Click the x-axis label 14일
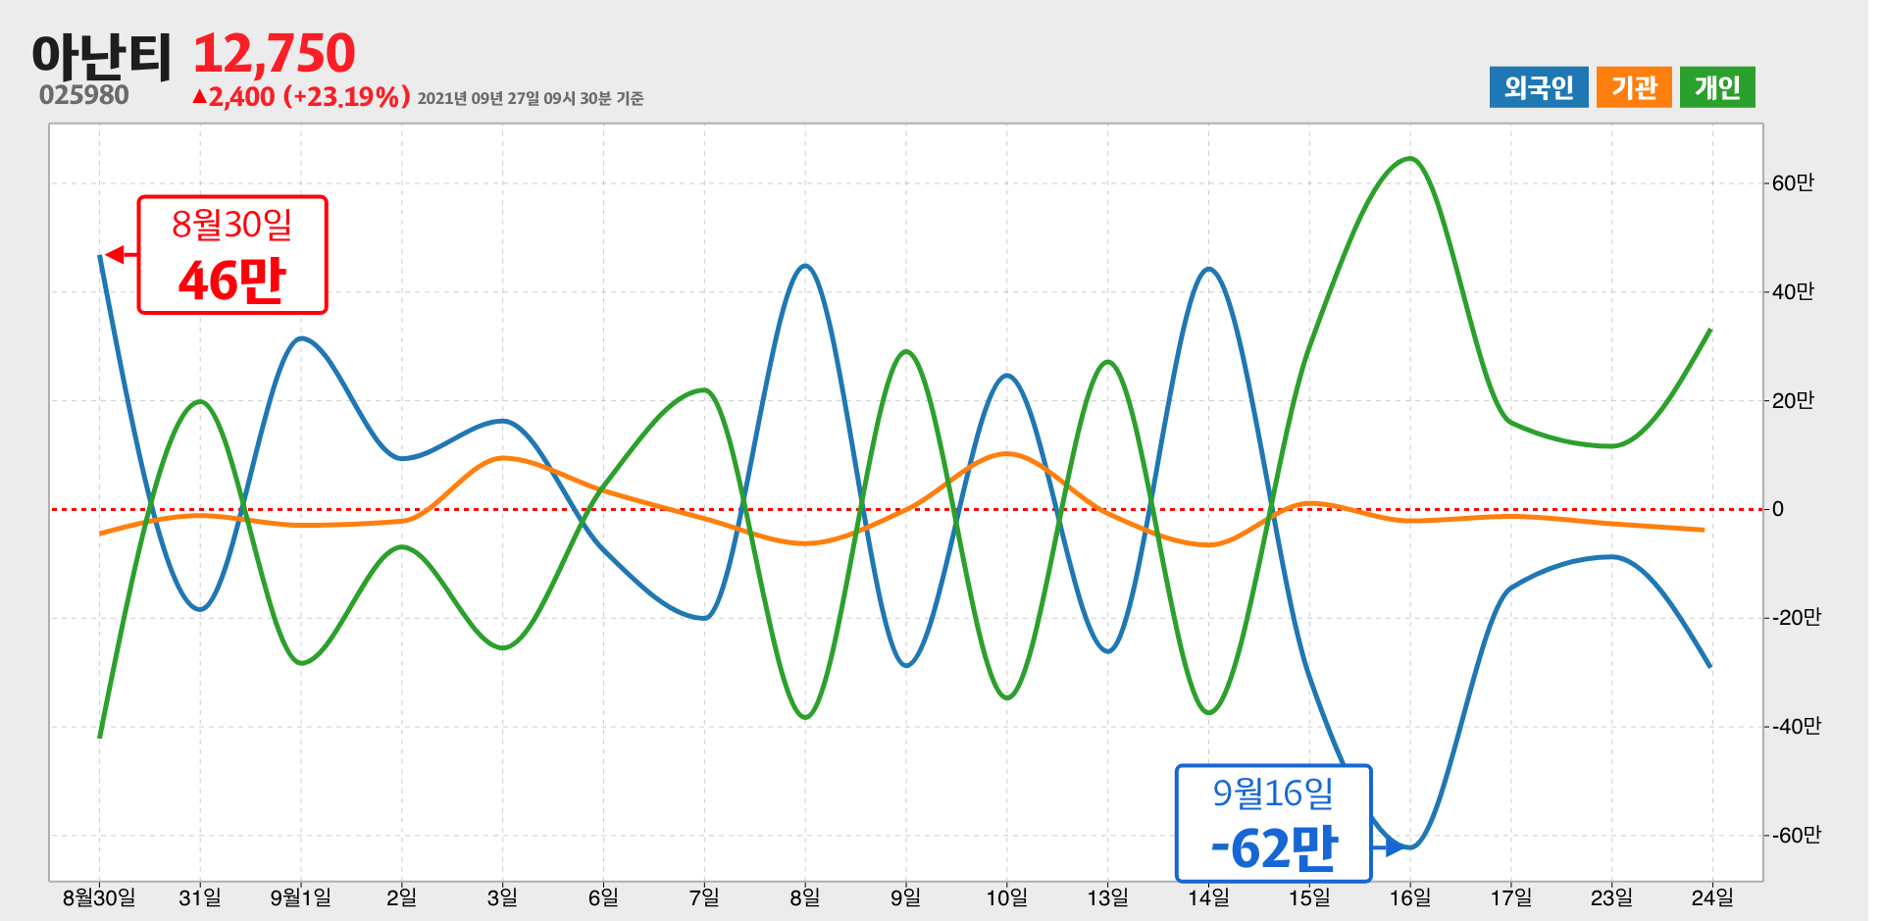The height and width of the screenshot is (921, 1883). click(x=1209, y=897)
